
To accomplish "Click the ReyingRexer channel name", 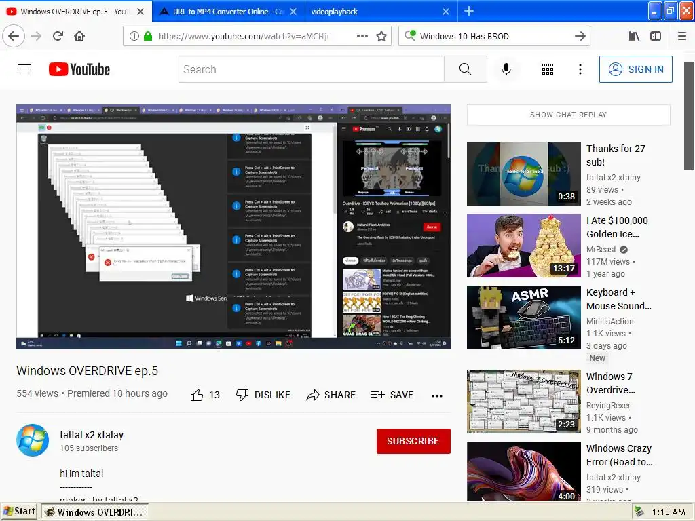I will coord(608,406).
